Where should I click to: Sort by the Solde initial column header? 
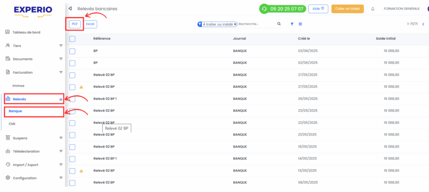386,38
